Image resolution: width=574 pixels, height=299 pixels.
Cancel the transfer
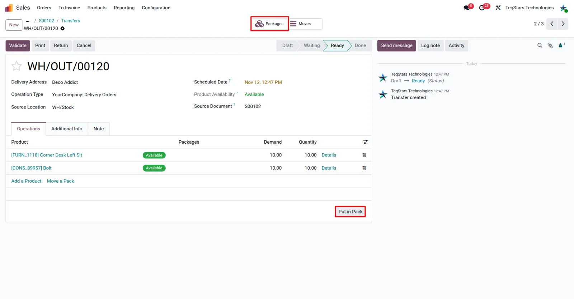(84, 45)
